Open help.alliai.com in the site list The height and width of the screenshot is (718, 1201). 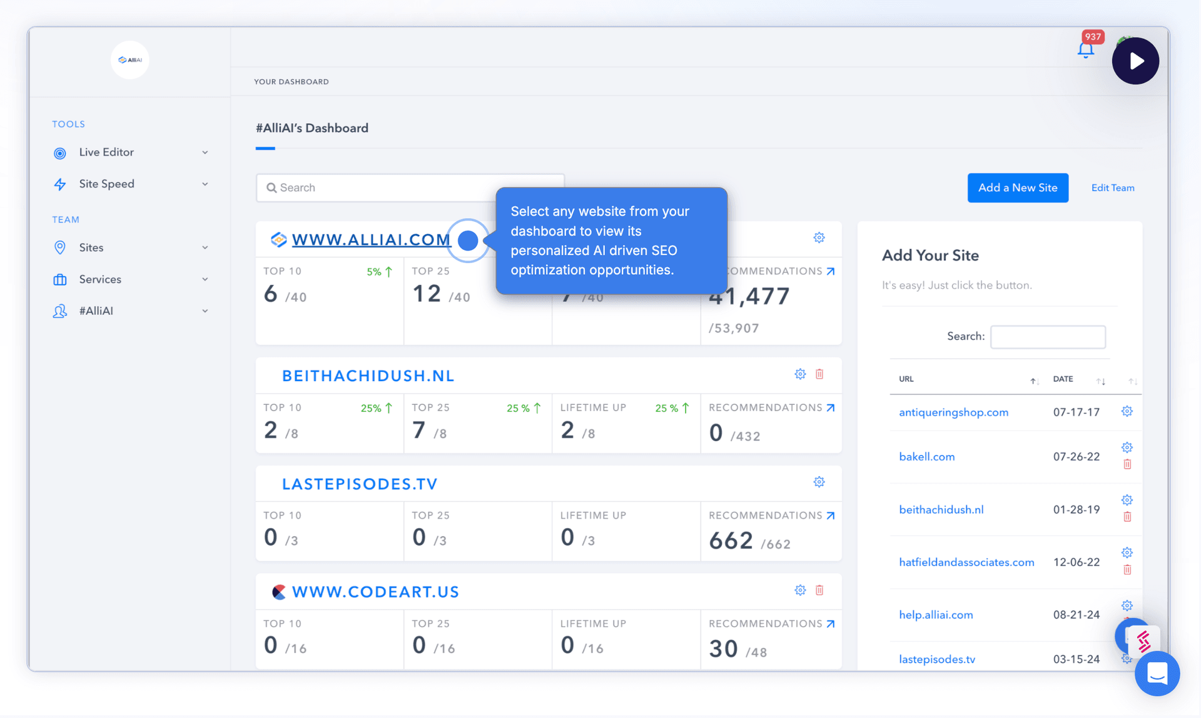(x=936, y=615)
